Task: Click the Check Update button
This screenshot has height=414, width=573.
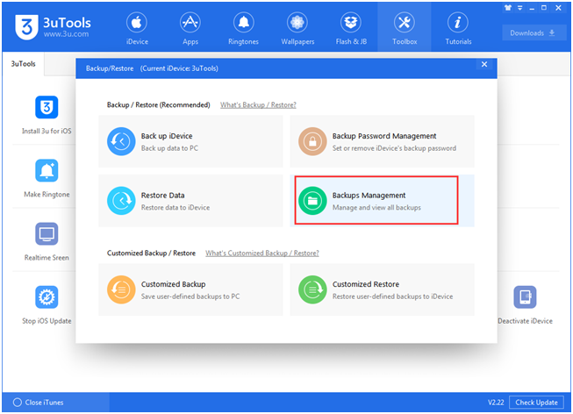Action: click(536, 403)
